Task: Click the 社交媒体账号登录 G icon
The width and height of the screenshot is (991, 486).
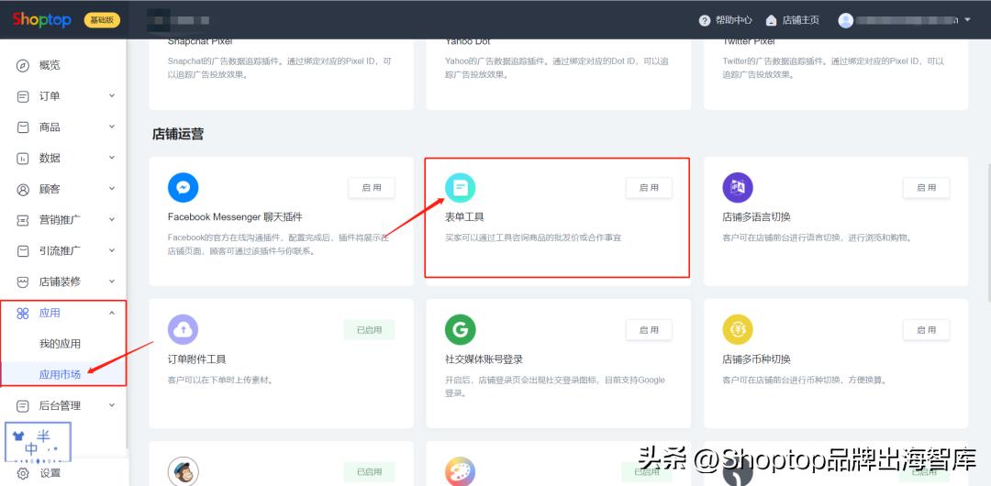Action: tap(460, 329)
